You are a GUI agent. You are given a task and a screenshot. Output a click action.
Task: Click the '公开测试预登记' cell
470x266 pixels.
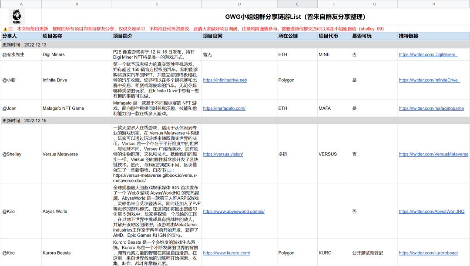(x=374, y=253)
